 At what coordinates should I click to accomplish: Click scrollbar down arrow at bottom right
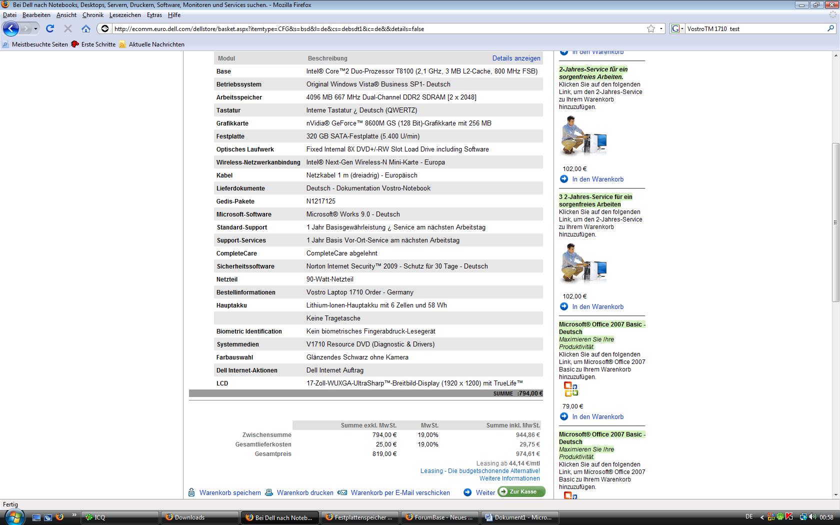pyautogui.click(x=835, y=495)
